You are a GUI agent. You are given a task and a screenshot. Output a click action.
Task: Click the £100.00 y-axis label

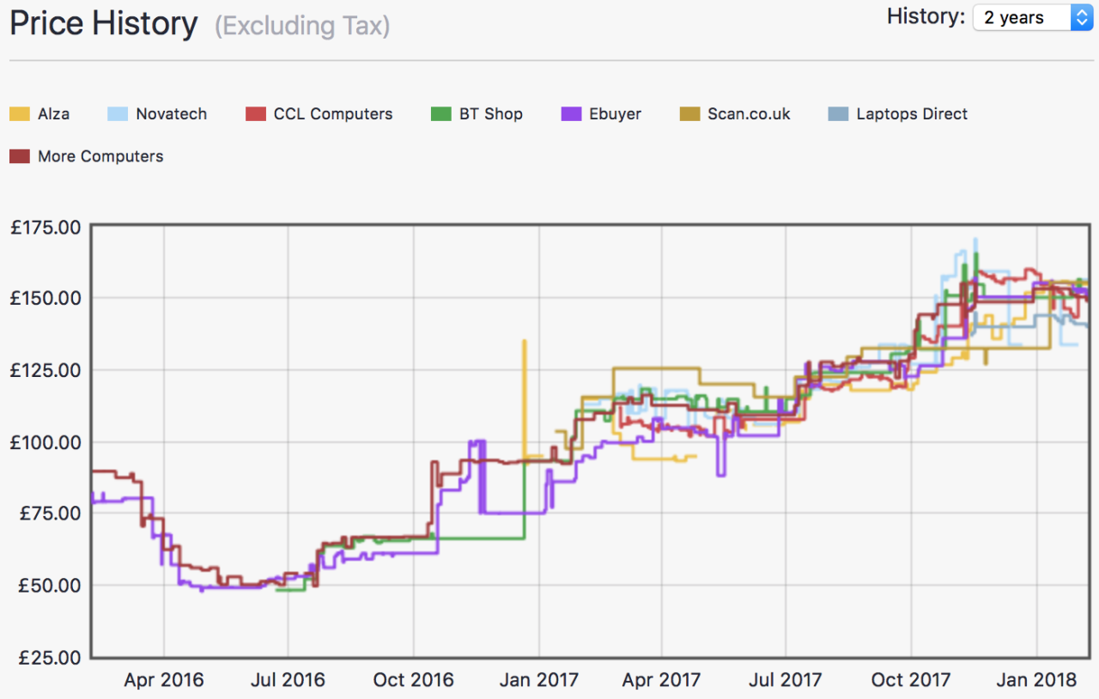pyautogui.click(x=46, y=442)
